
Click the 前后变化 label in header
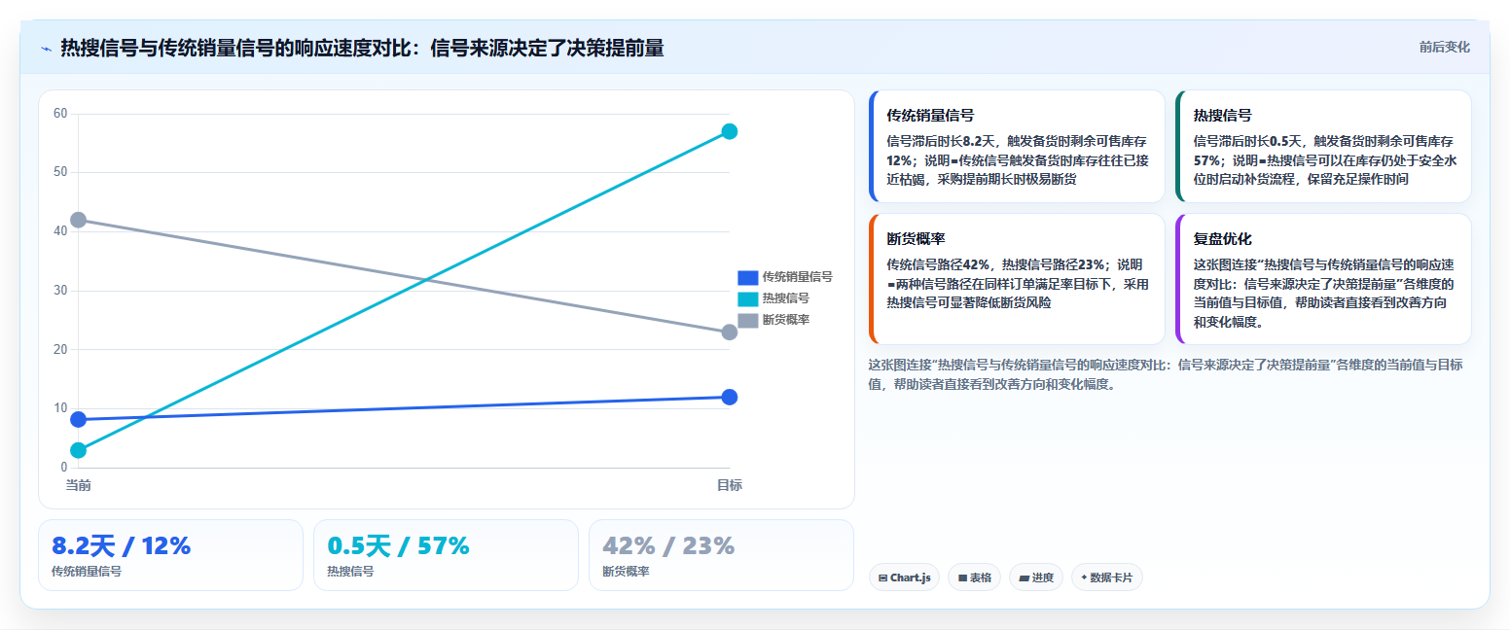pyautogui.click(x=1444, y=47)
